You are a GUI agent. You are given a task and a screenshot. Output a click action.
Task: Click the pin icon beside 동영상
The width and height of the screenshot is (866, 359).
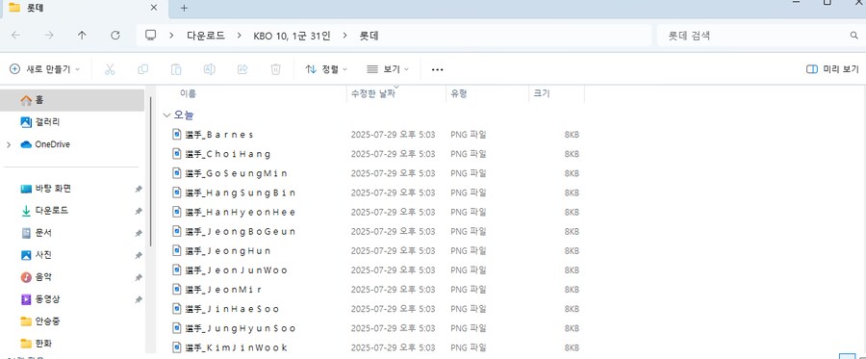(x=138, y=299)
